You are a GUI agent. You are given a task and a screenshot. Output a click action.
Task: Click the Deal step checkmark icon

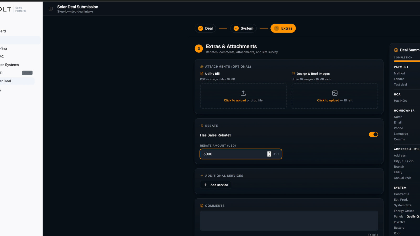[x=201, y=28]
